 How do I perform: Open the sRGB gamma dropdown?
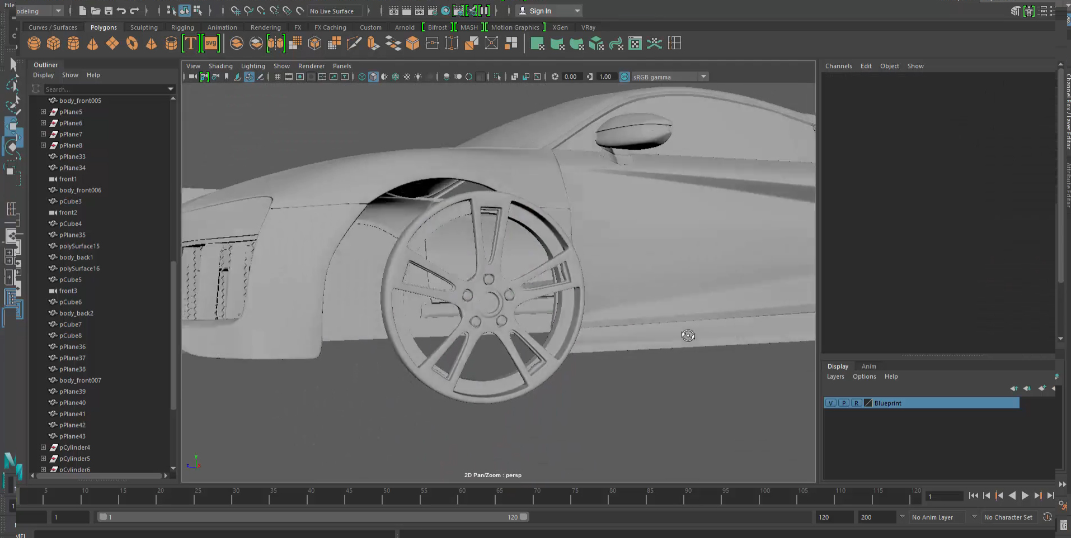(x=703, y=77)
